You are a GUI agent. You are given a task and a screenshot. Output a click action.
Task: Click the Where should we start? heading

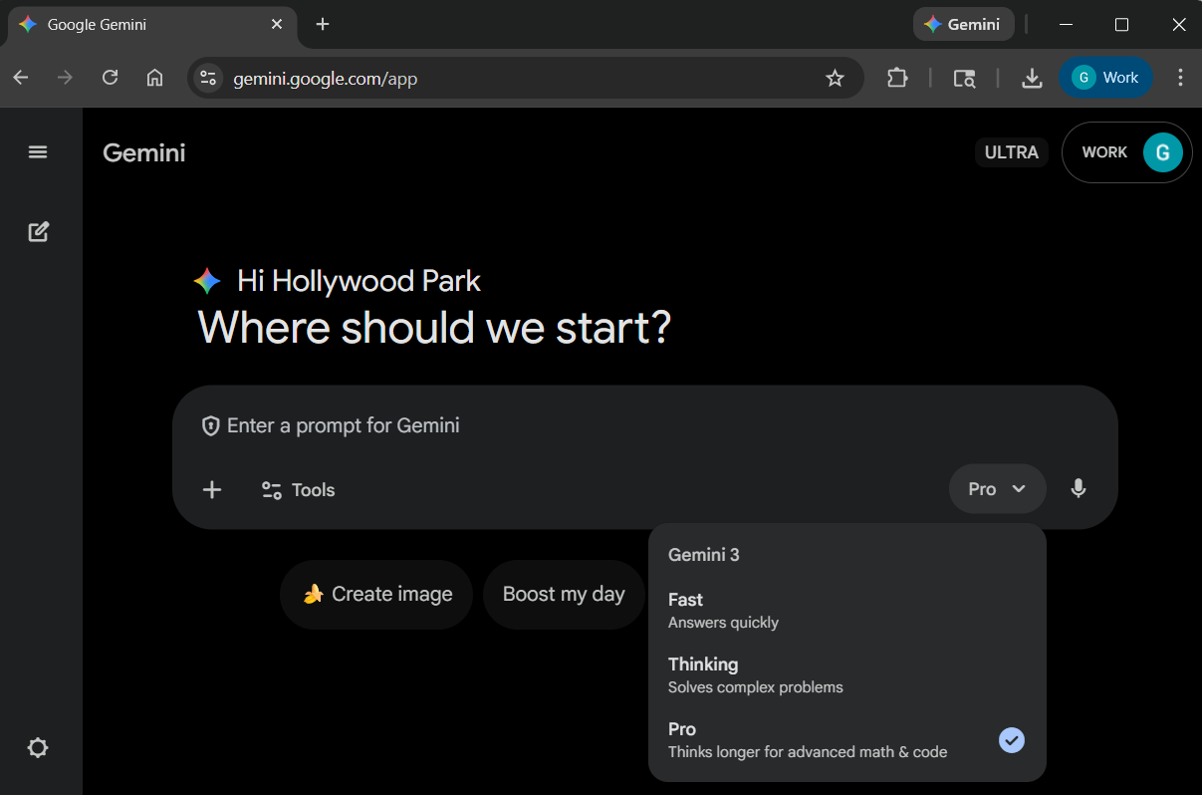[435, 327]
